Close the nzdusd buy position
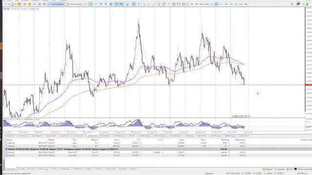 [x=229, y=146]
